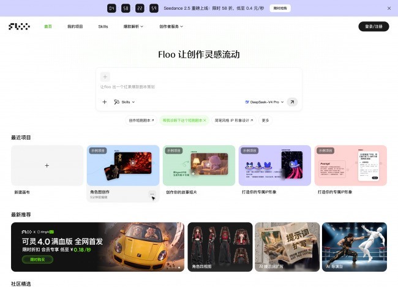This screenshot has width=398, height=287.
Task: Open the 角色图创作 project thumbnail
Action: 123,165
